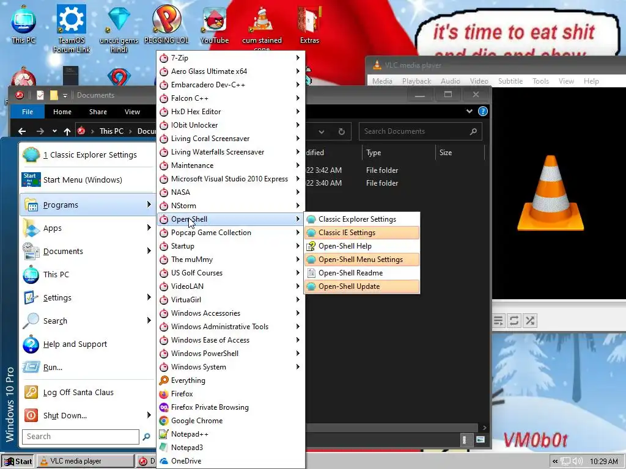Click the Run icon in Start menu

(31, 367)
